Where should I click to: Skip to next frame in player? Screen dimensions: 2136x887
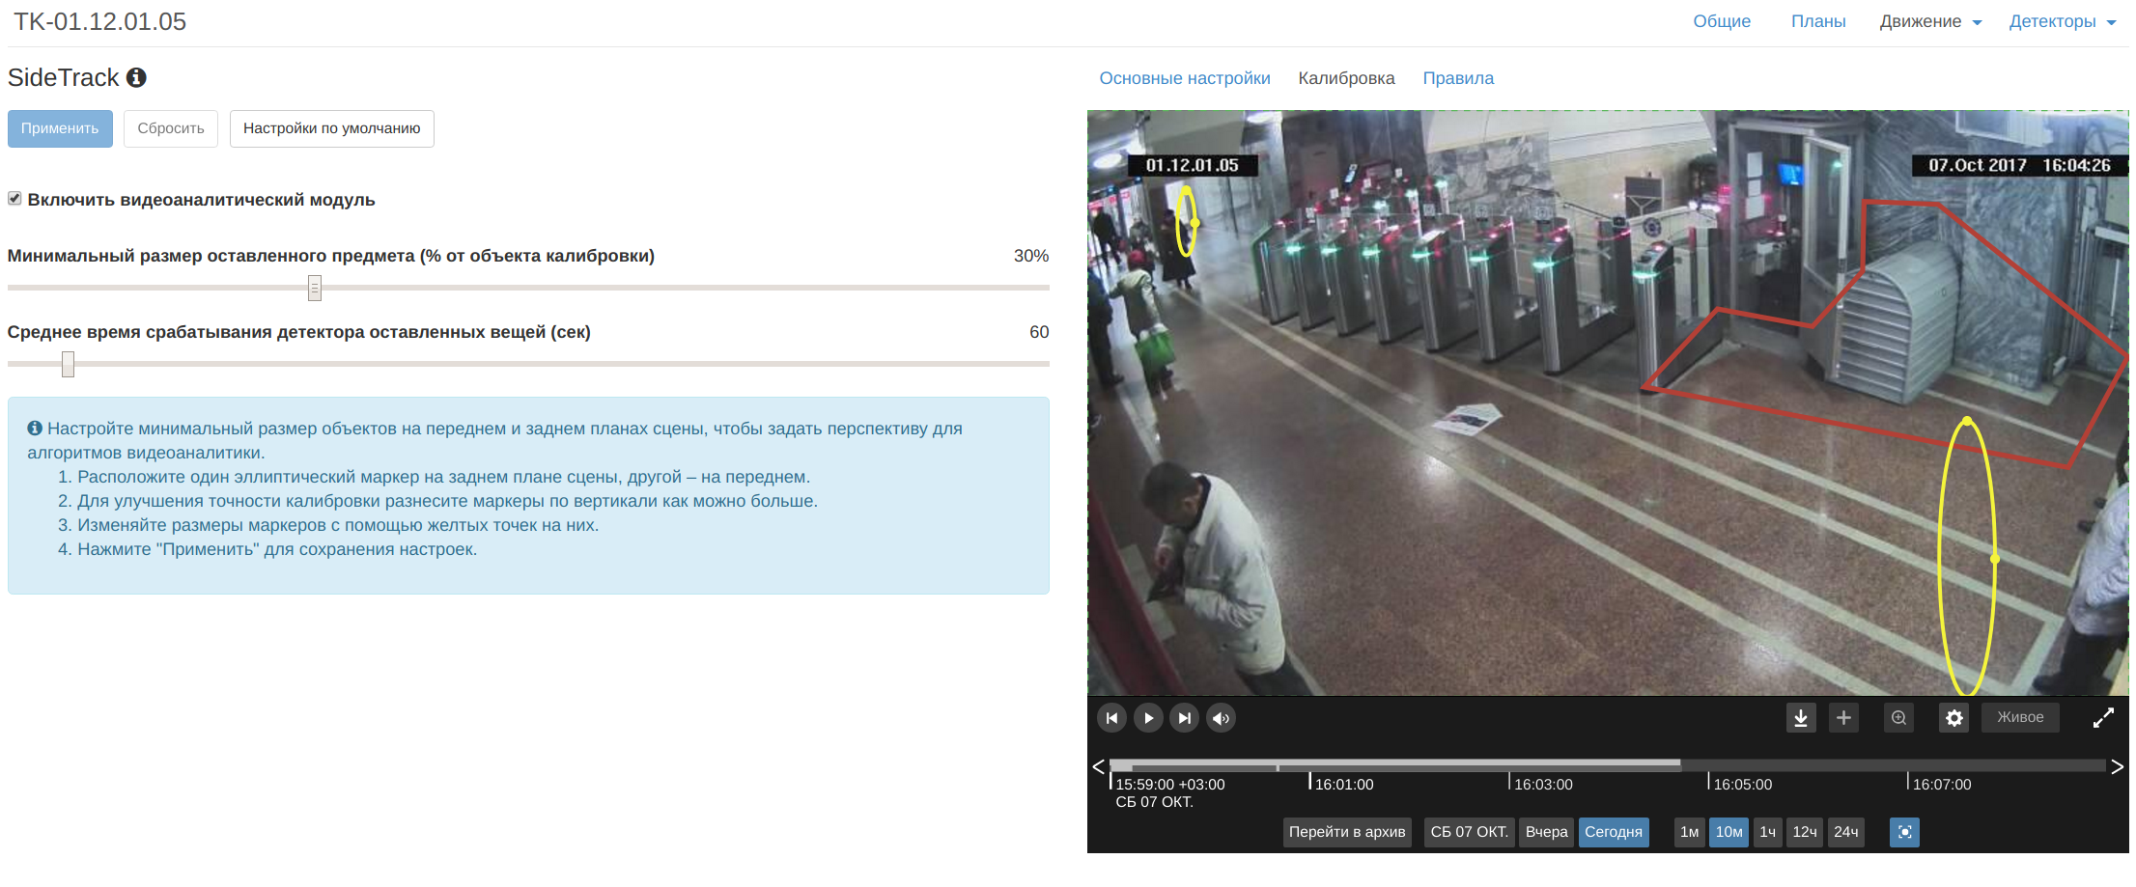click(x=1184, y=718)
